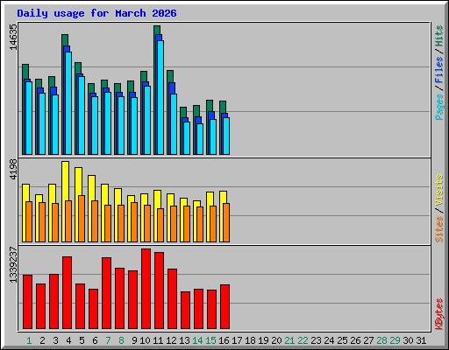The width and height of the screenshot is (449, 350).
Task: Click the 1339237 KBytes axis value
Action: tap(13, 265)
